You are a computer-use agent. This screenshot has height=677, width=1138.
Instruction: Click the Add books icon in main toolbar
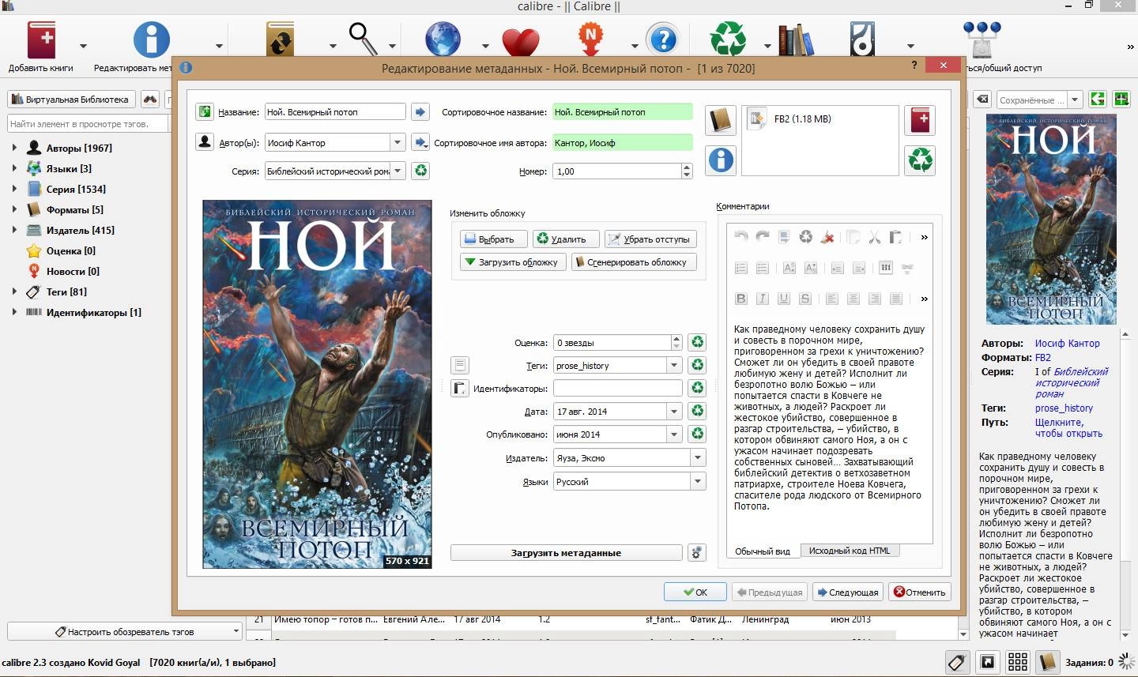click(x=41, y=39)
